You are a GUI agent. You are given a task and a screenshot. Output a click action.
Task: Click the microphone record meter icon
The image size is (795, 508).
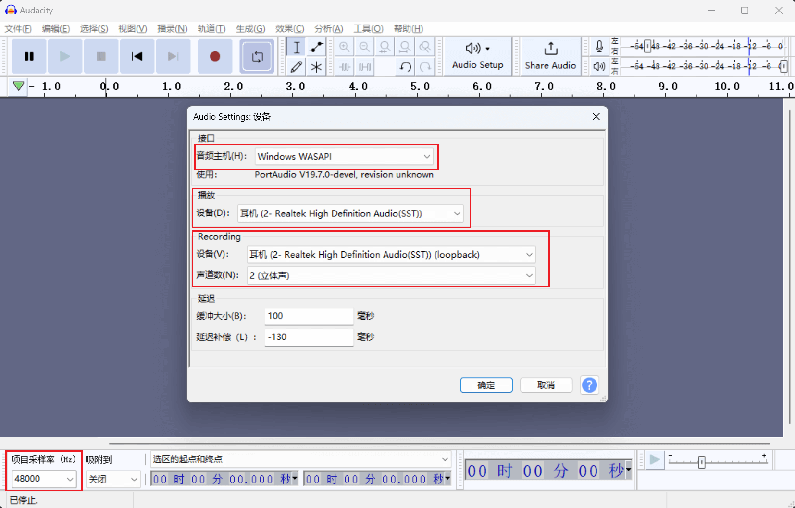tap(599, 47)
